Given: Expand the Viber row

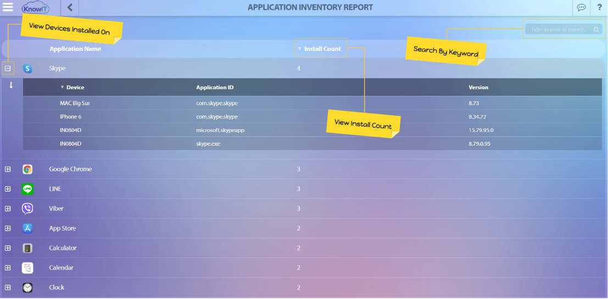Looking at the screenshot, I should (7, 209).
